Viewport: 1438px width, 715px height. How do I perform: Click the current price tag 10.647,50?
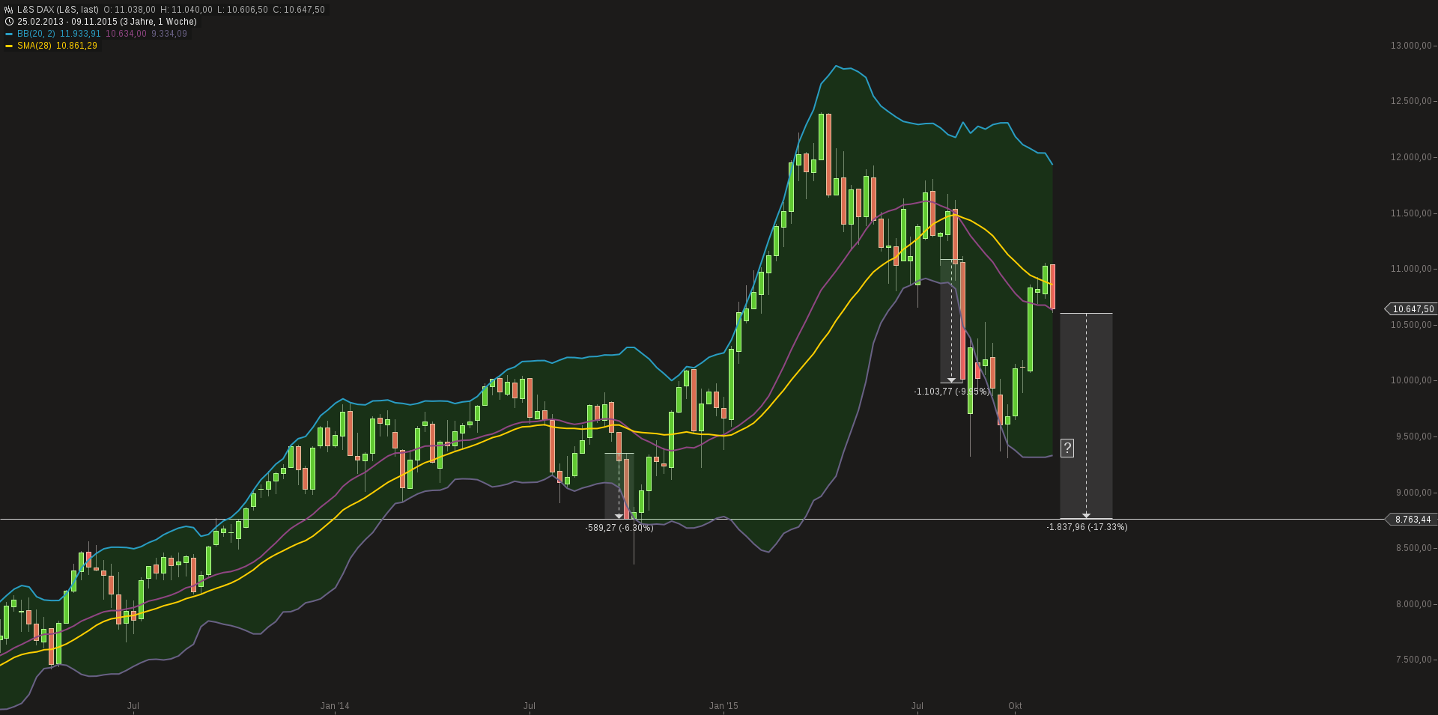(1413, 309)
